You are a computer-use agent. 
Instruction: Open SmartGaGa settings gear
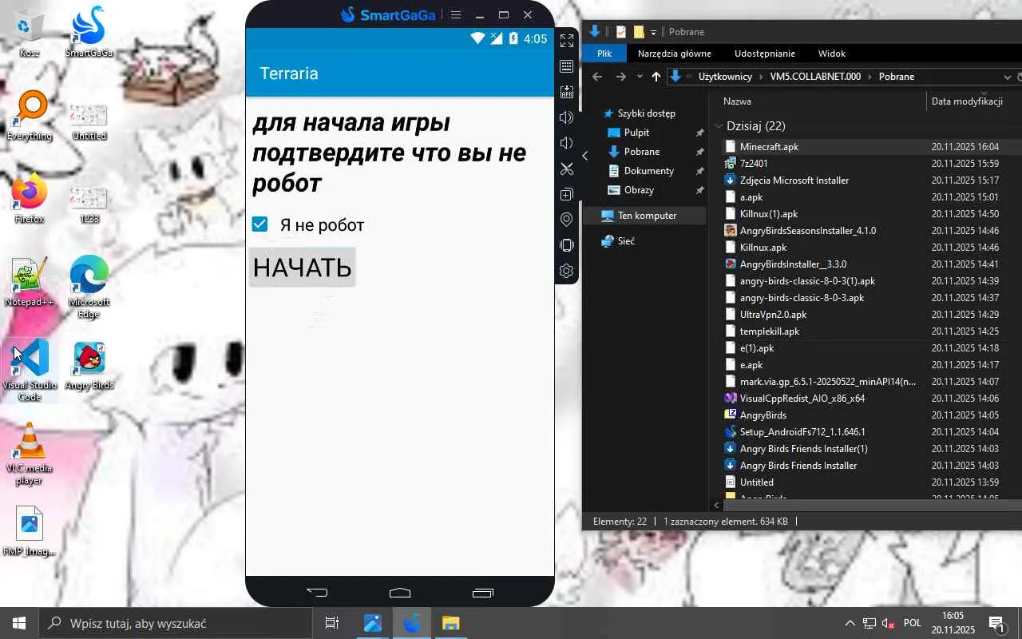click(x=567, y=271)
